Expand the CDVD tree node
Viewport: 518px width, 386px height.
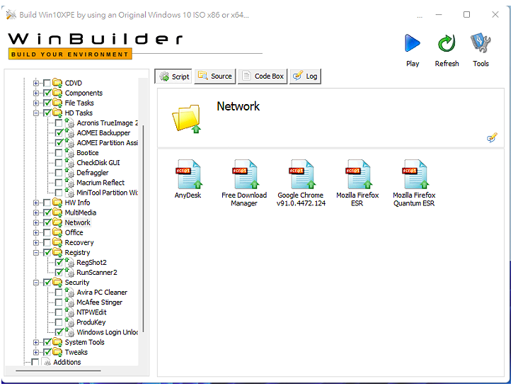(x=35, y=83)
